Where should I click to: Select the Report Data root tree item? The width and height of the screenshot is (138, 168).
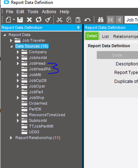coord(19,35)
